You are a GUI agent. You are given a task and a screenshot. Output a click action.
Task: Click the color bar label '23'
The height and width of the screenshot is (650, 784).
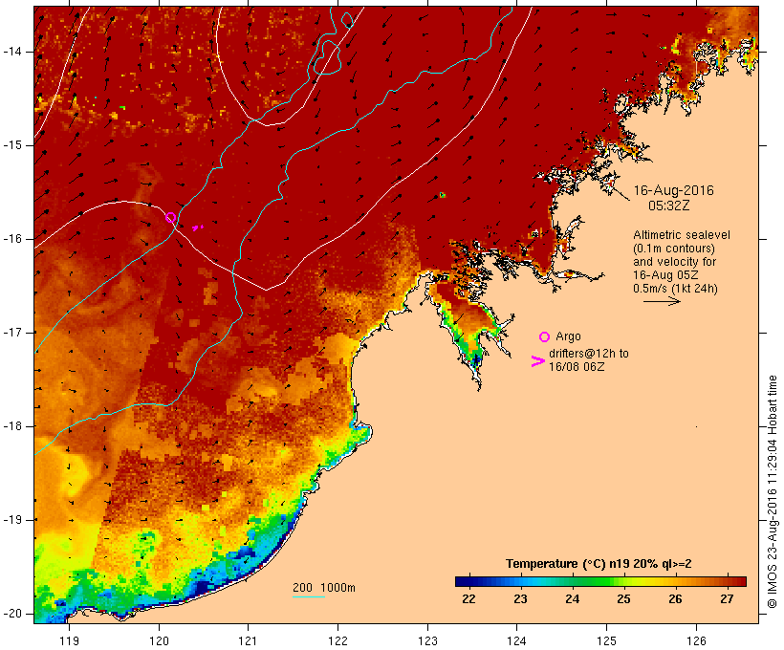(x=520, y=598)
